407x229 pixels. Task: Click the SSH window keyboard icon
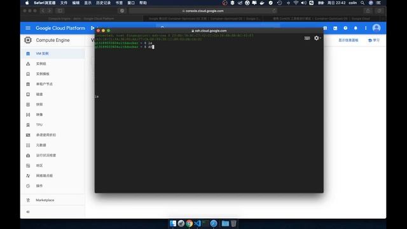[307, 38]
